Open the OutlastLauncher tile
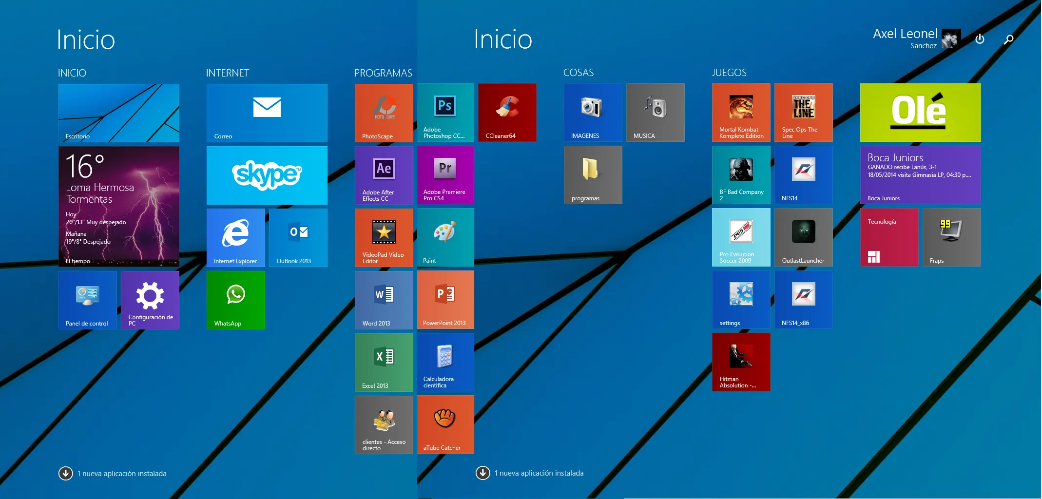The height and width of the screenshot is (499, 1042). pos(804,237)
